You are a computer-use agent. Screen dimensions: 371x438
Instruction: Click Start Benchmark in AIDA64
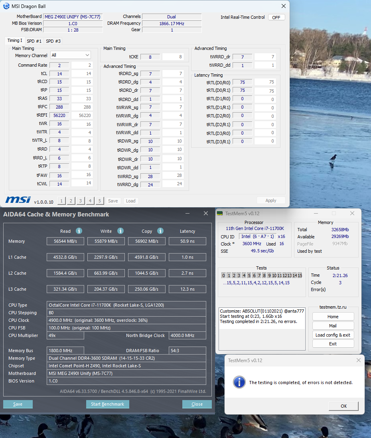click(x=107, y=404)
